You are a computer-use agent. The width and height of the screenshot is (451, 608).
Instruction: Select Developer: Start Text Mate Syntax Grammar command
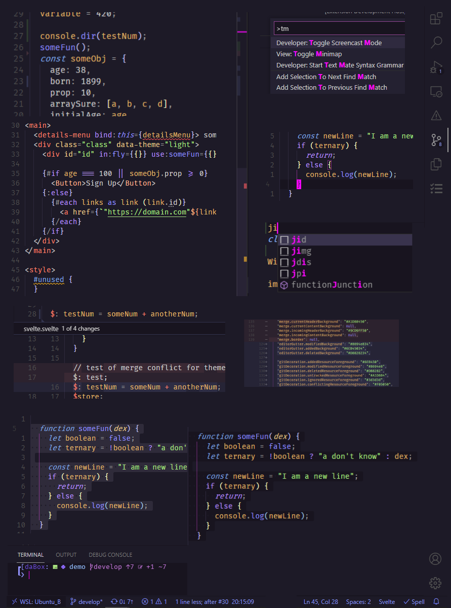[338, 65]
